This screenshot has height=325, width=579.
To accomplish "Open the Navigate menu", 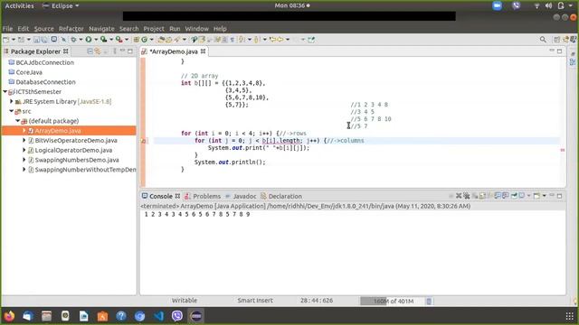I will [x=101, y=28].
